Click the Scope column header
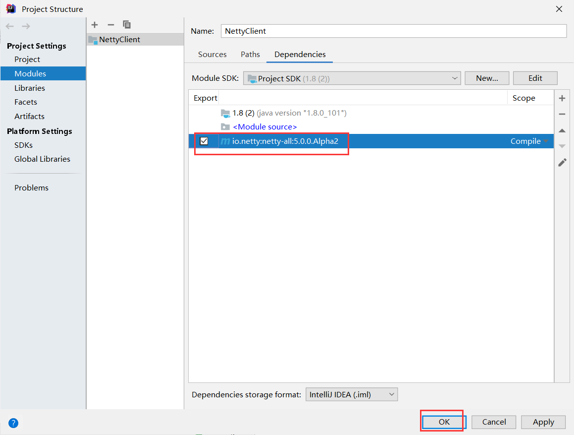The height and width of the screenshot is (435, 574). 524,98
